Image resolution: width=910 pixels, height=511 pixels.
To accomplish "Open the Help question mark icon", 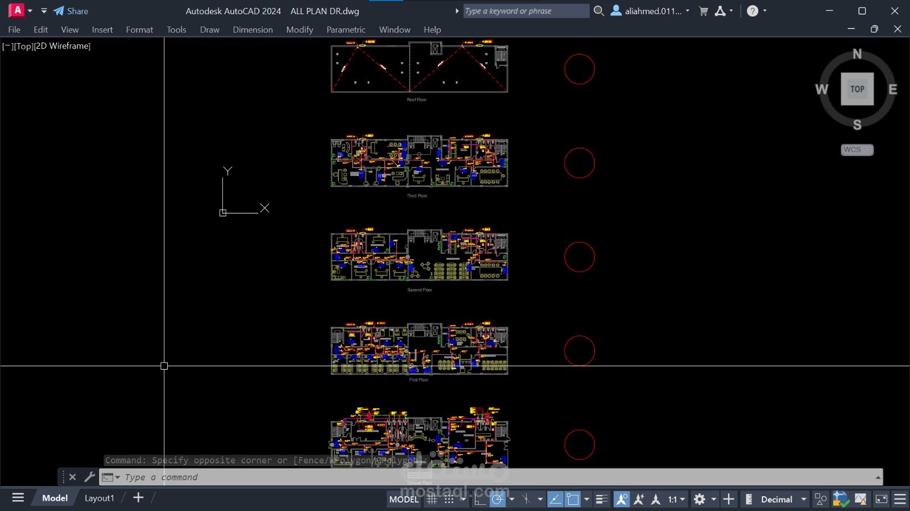I will [x=752, y=11].
